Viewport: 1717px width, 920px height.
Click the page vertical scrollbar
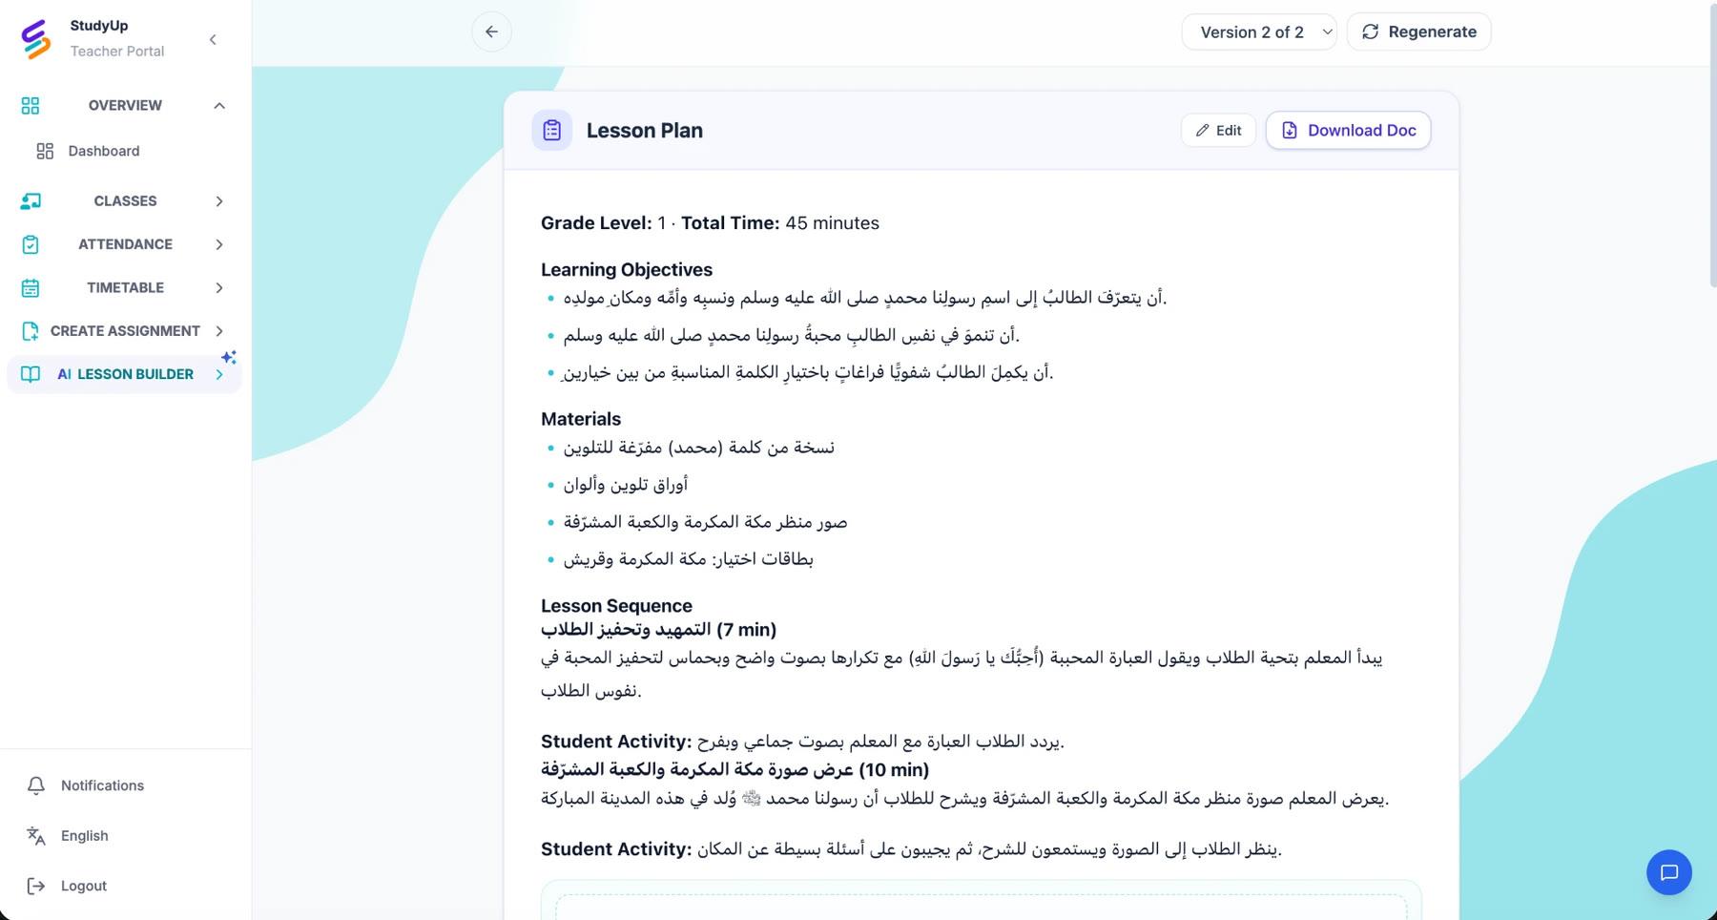click(1711, 143)
